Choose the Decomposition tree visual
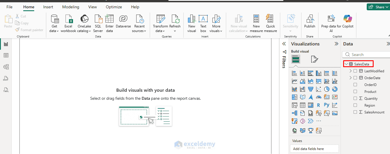The image size is (390, 154). (294, 113)
